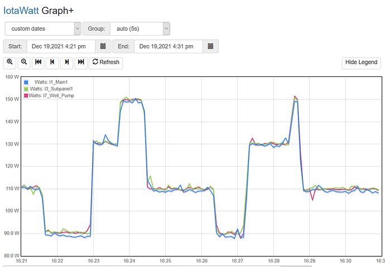Click the 80.0 W axis label

12,255
